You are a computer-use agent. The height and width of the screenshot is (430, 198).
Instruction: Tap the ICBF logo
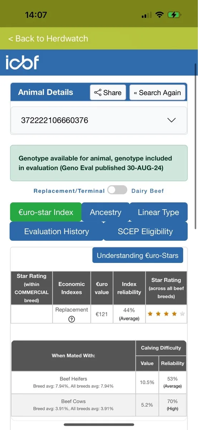tap(22, 62)
